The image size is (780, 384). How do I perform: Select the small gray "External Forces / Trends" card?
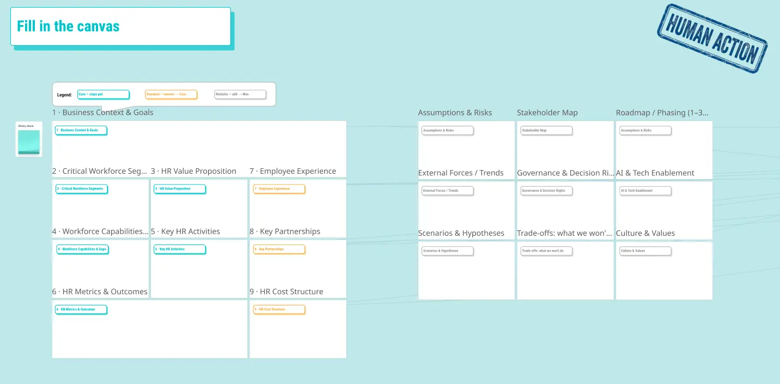(x=448, y=191)
